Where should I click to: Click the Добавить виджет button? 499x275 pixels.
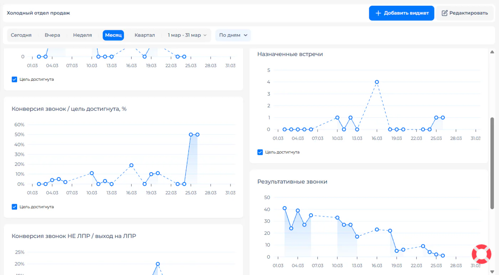(401, 13)
